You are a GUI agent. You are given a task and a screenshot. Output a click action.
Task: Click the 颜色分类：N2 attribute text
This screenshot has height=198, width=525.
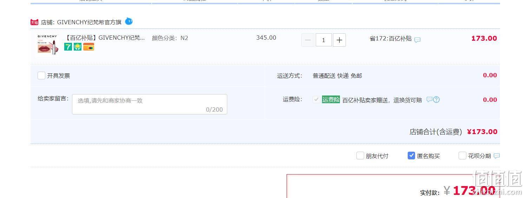tap(170, 38)
